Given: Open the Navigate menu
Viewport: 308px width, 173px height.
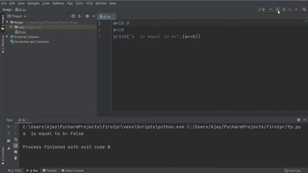Looking at the screenshot, I should [x=33, y=3].
